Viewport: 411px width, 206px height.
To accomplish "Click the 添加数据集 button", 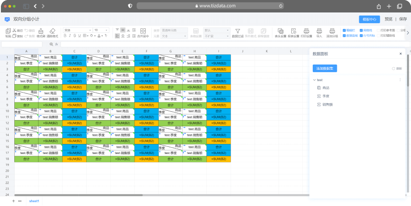I will [325, 68].
